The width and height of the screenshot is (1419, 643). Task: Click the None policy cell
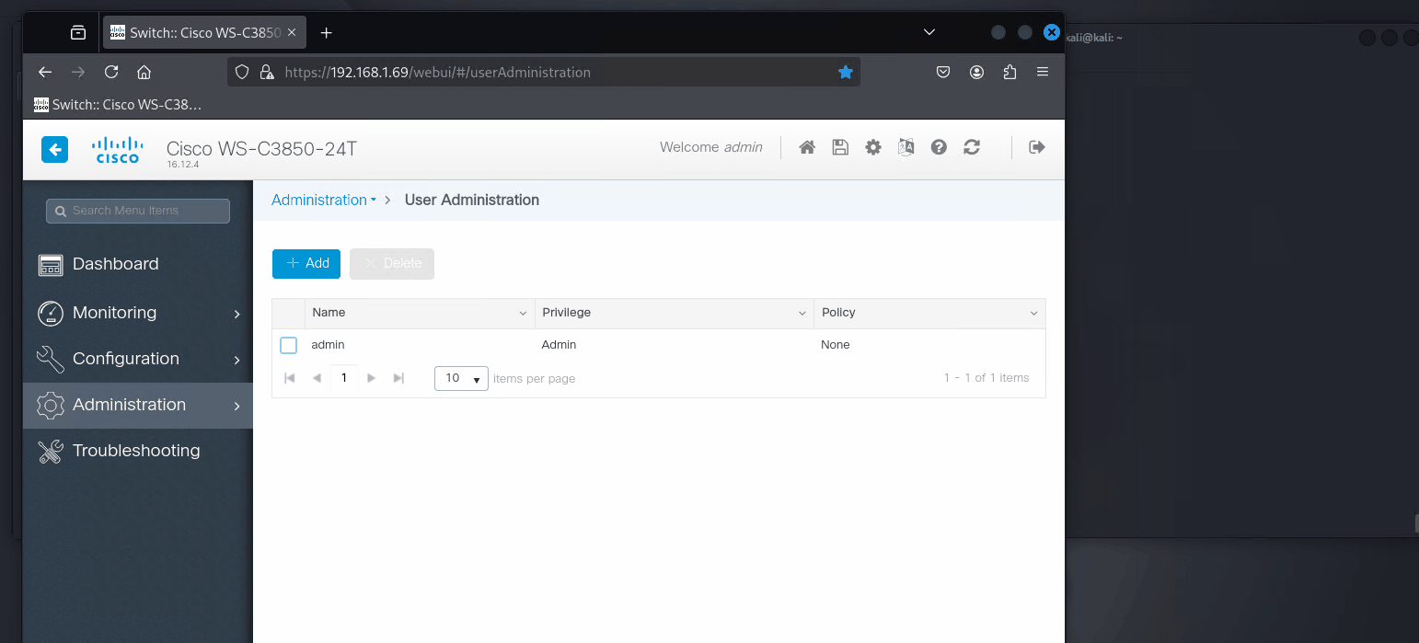pyautogui.click(x=836, y=345)
